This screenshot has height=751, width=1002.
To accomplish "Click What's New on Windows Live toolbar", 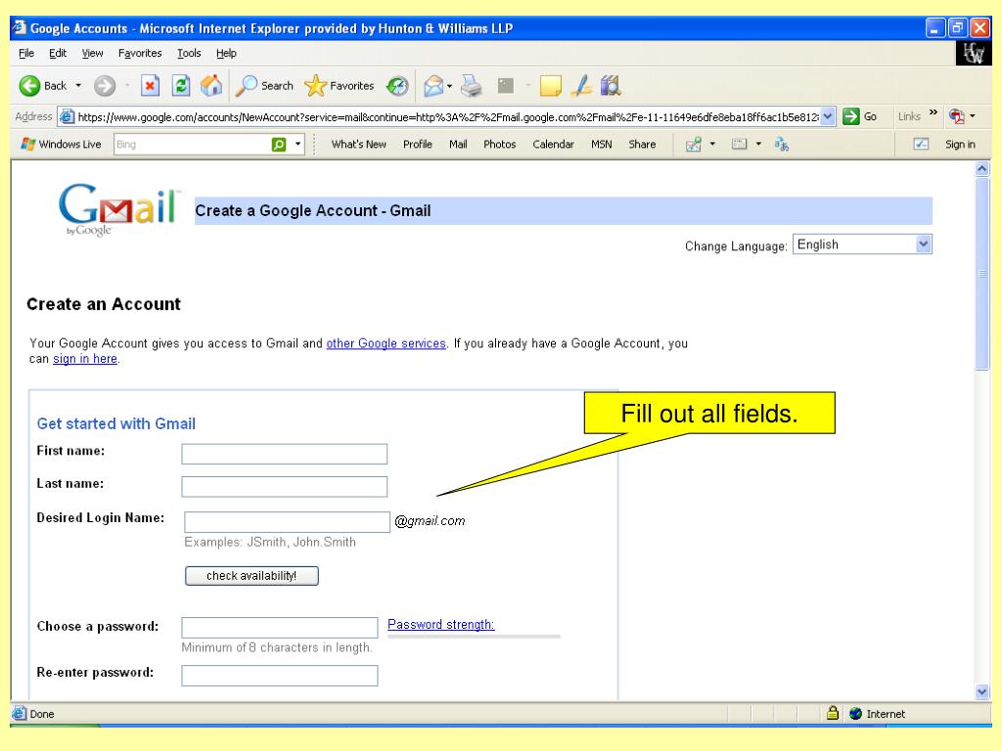I will [x=358, y=145].
